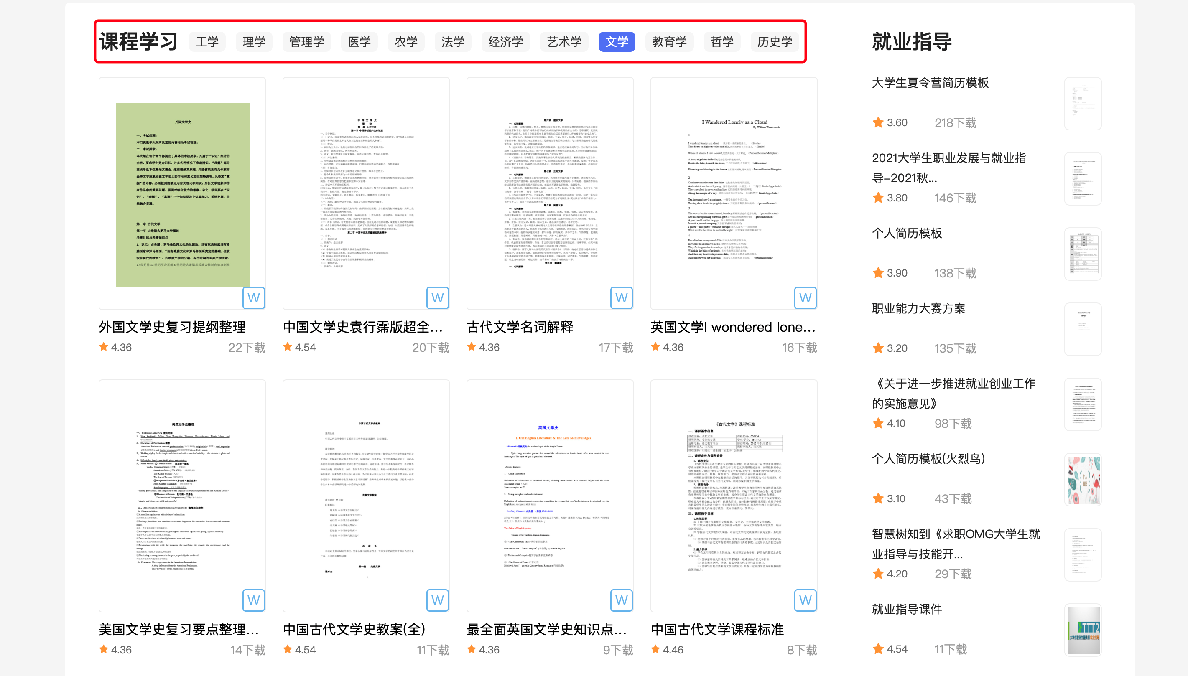Image resolution: width=1188 pixels, height=676 pixels.
Task: Click Word icon on 美国文学史复习要点整理 document
Action: (x=254, y=600)
